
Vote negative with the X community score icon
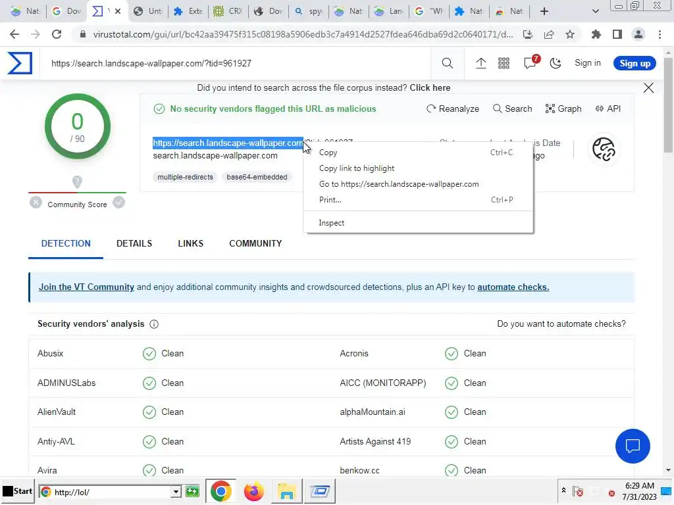pos(36,203)
